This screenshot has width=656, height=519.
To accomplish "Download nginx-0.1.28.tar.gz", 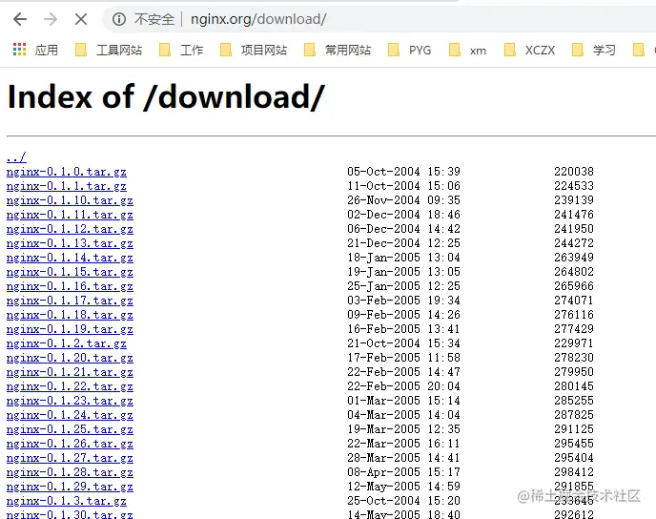I will point(70,472).
